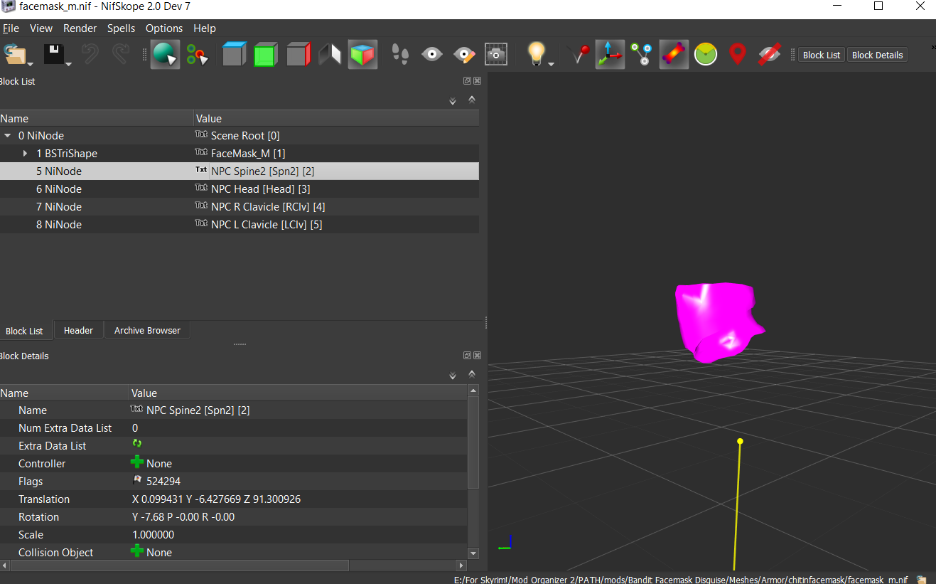Toggle the plain eye view button
The image size is (936, 584).
[x=432, y=55]
